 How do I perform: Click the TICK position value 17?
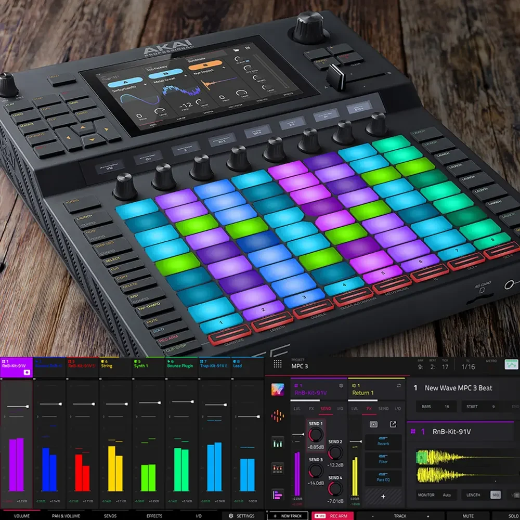point(445,367)
